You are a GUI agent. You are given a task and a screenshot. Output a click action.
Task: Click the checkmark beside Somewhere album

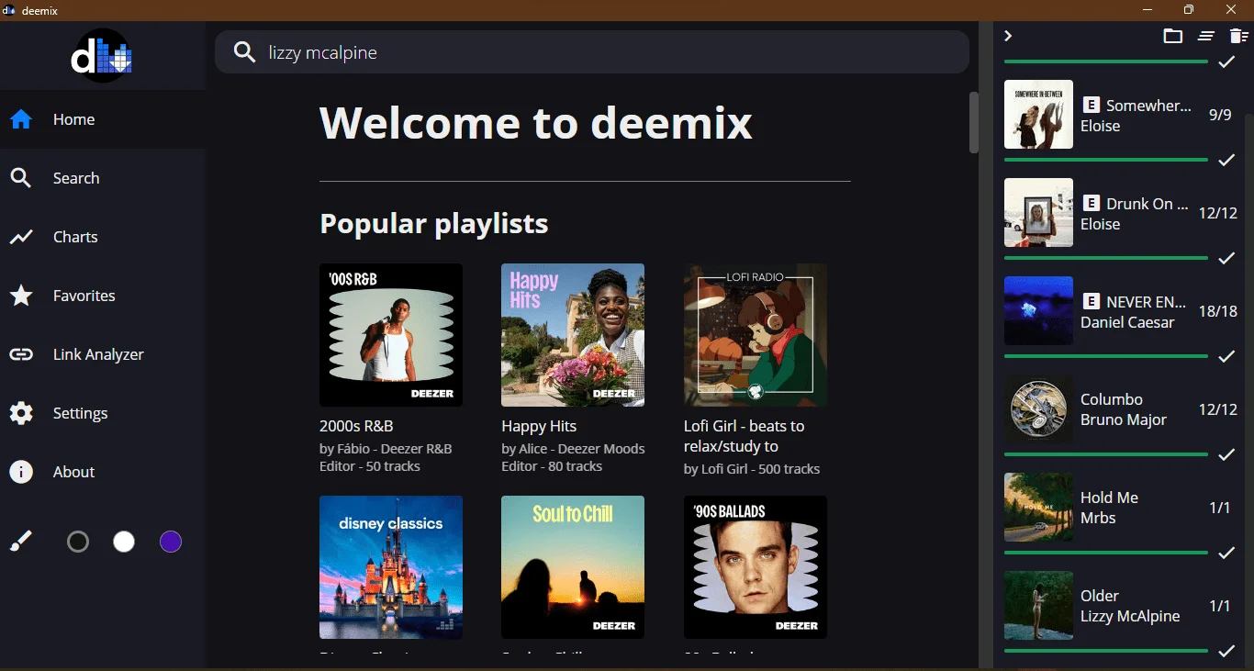pyautogui.click(x=1226, y=160)
